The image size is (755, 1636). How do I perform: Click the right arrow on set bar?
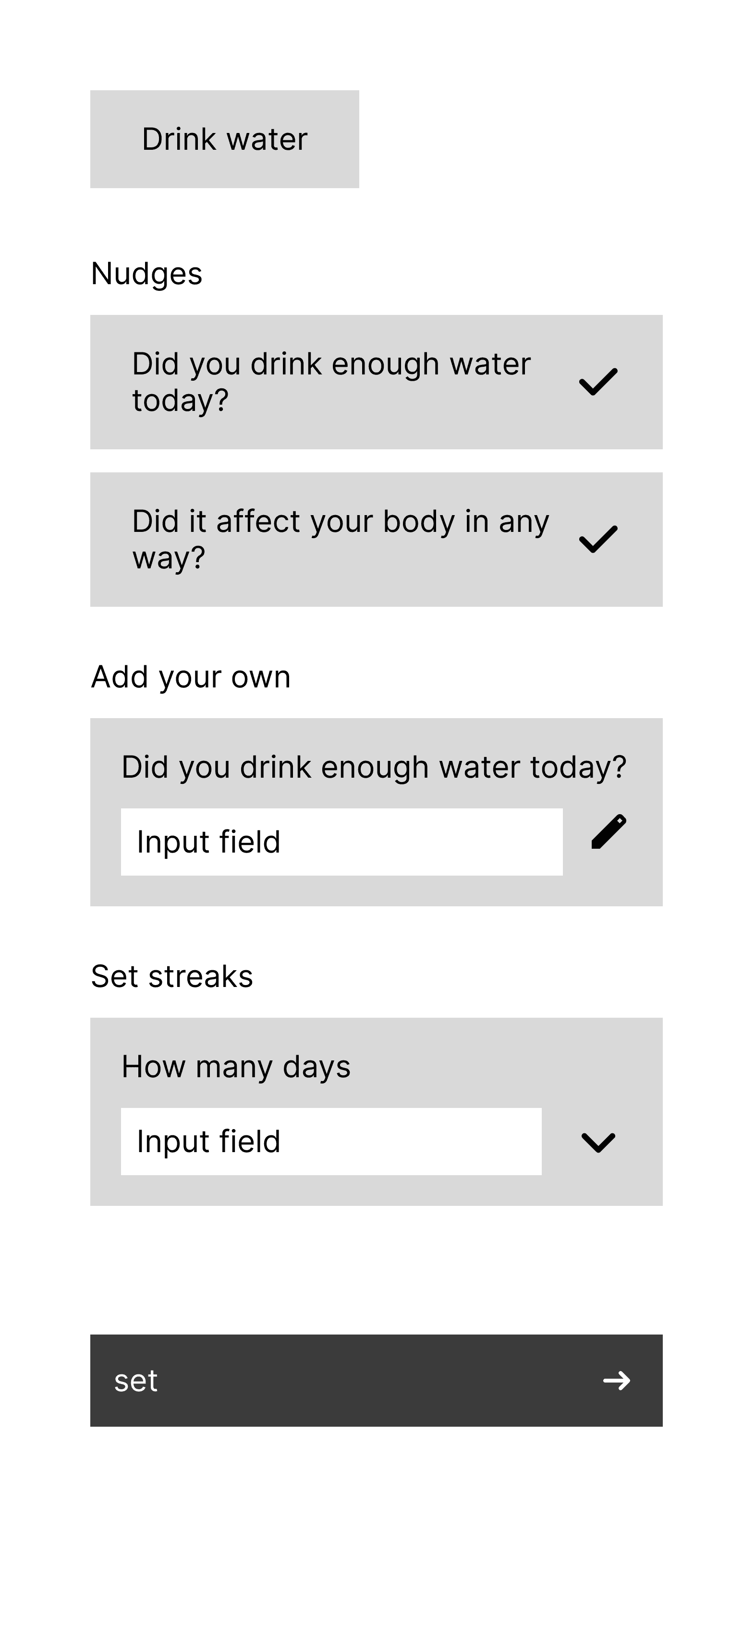pos(617,1381)
